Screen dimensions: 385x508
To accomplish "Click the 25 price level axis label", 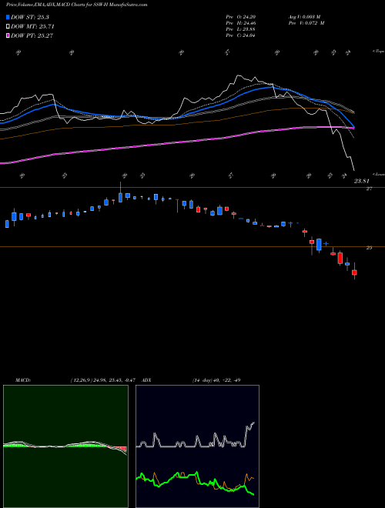I will [369, 248].
